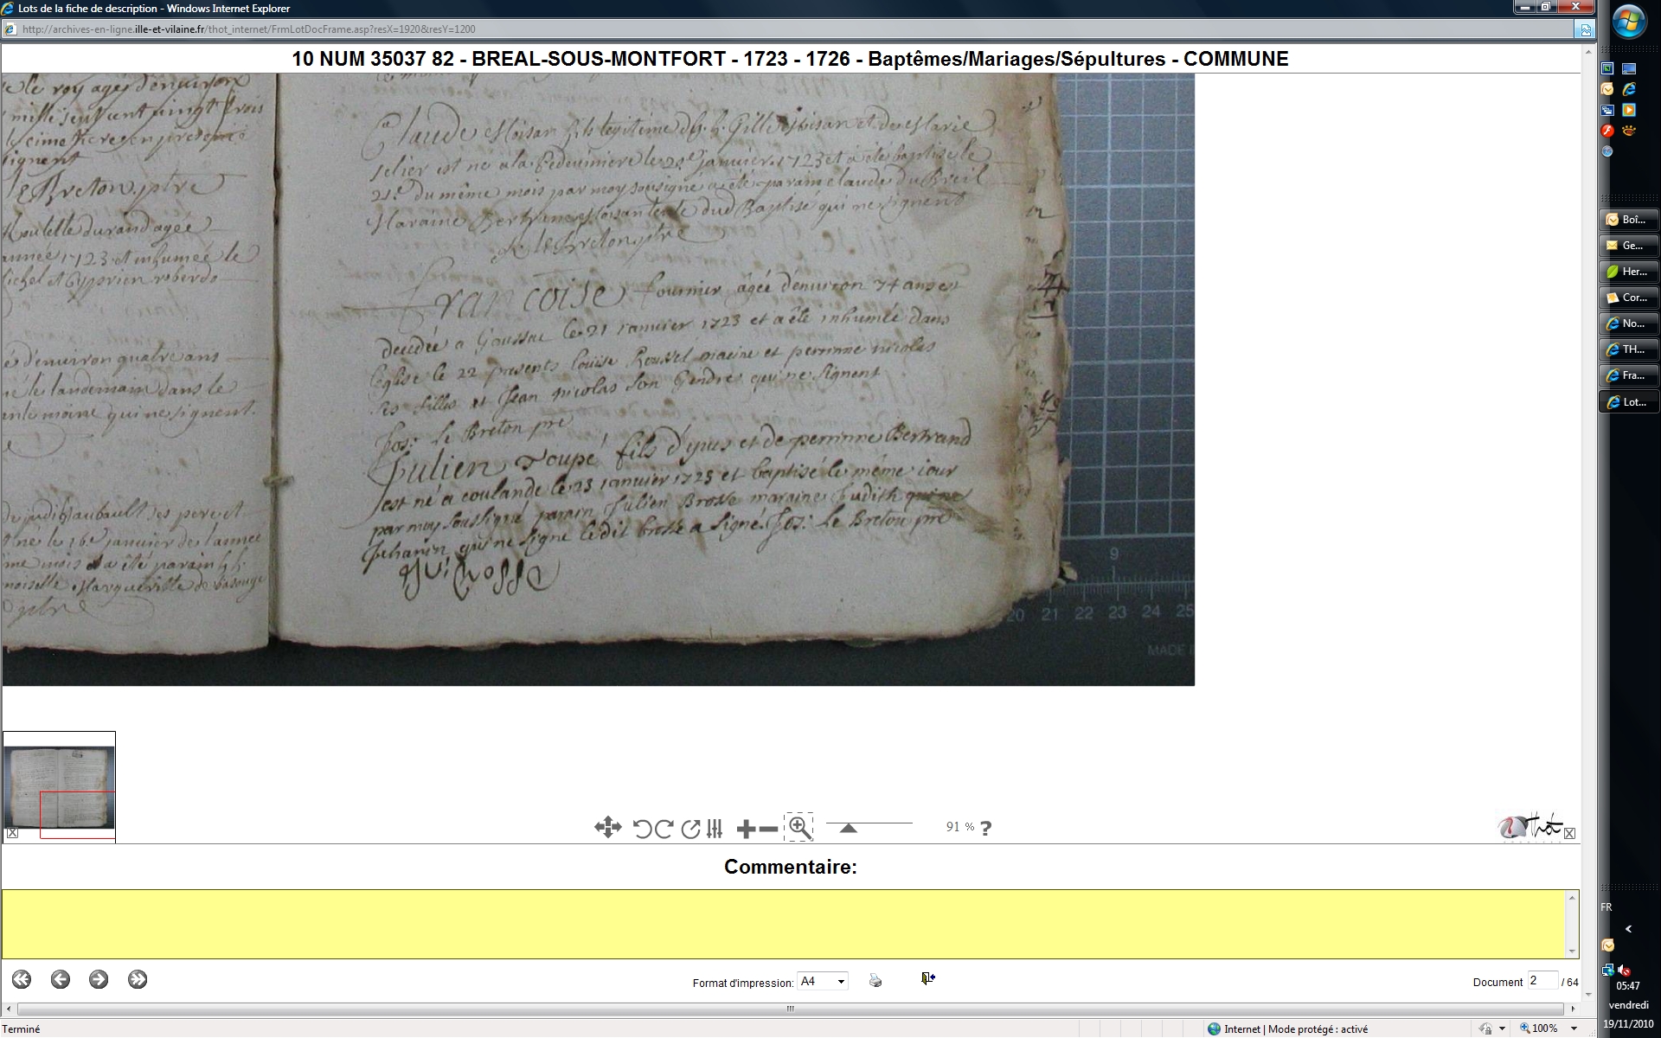Viewport: 1661px width, 1038px height.
Task: Click the page overview thumbnail
Action: tap(60, 787)
